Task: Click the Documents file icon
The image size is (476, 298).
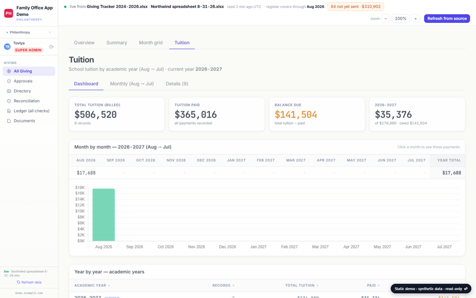Action: coord(9,121)
